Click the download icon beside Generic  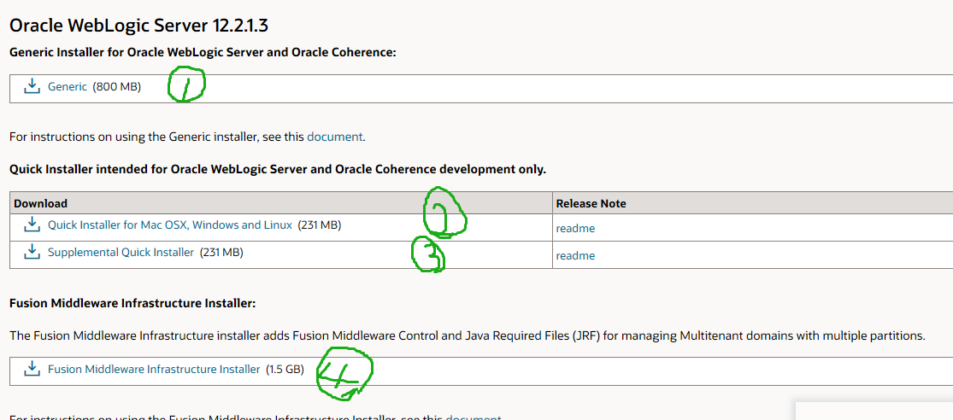[32, 87]
